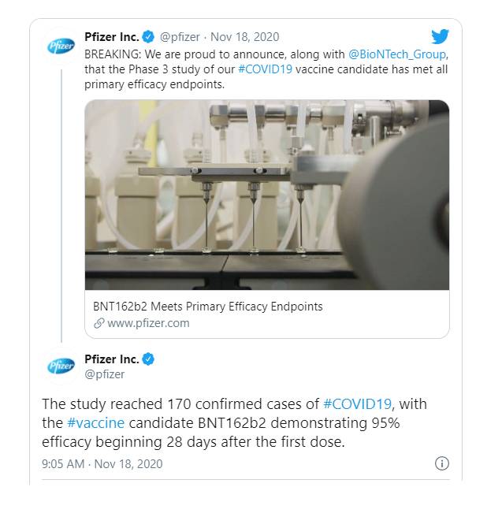Click "Pfizer Inc." name in the top tweet

111,37
